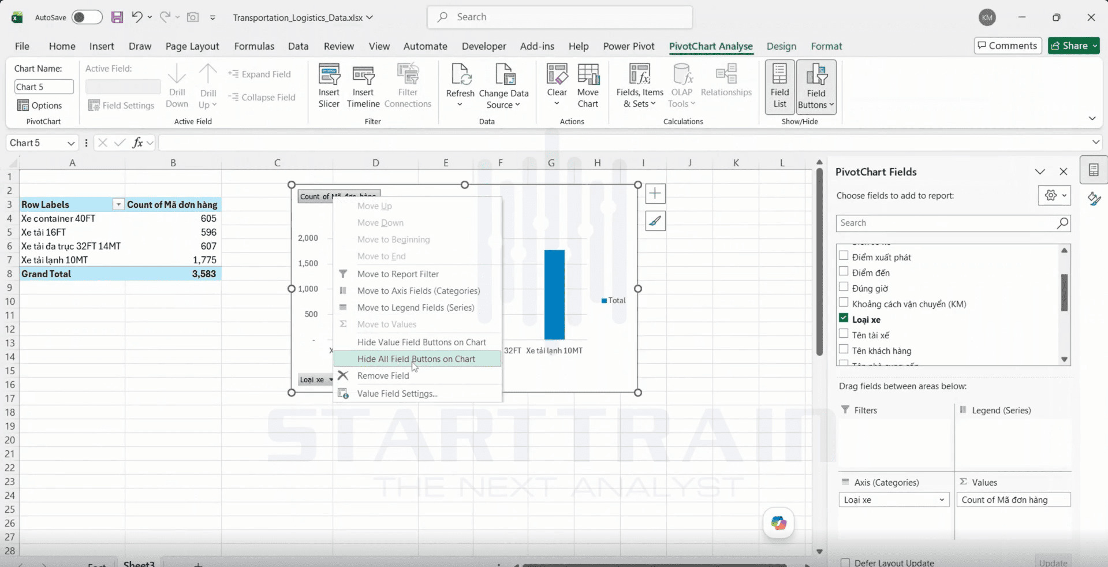This screenshot has width=1108, height=567.
Task: Open the Design ribbon tab
Action: coord(781,46)
